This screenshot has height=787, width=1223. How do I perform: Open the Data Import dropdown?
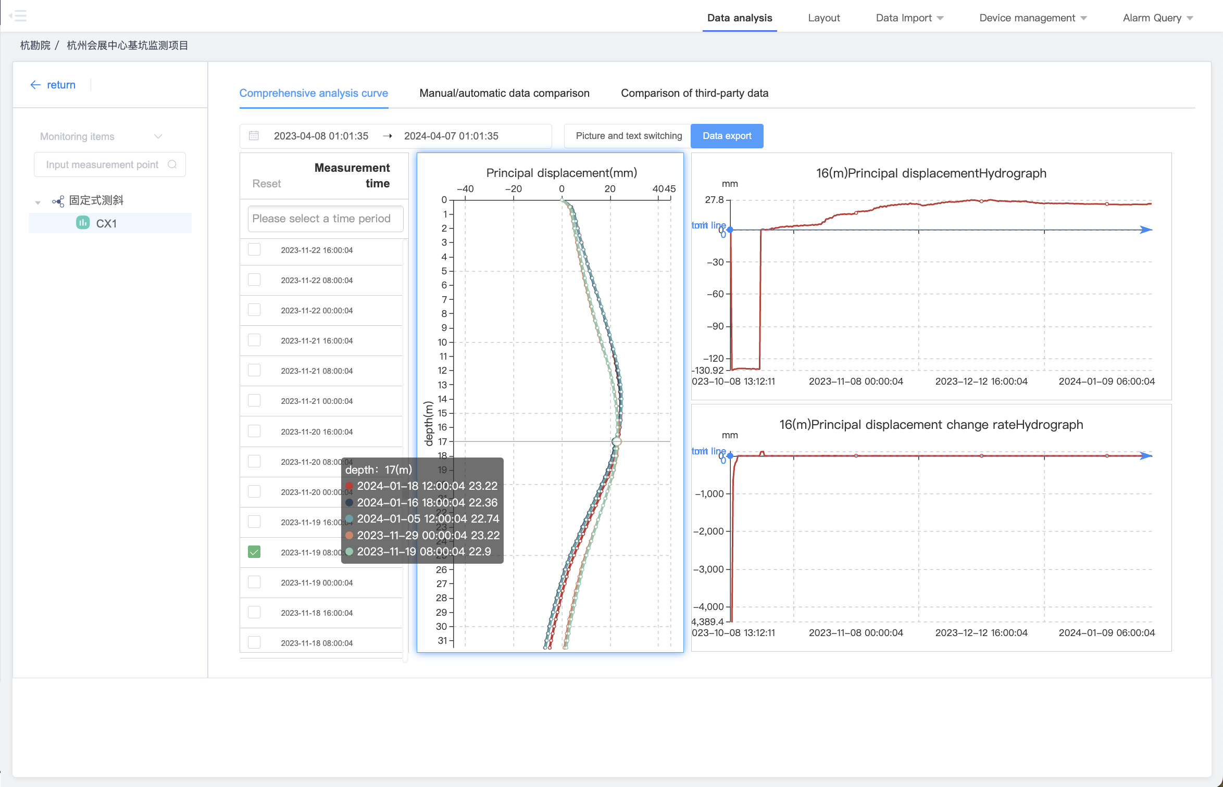pyautogui.click(x=909, y=18)
